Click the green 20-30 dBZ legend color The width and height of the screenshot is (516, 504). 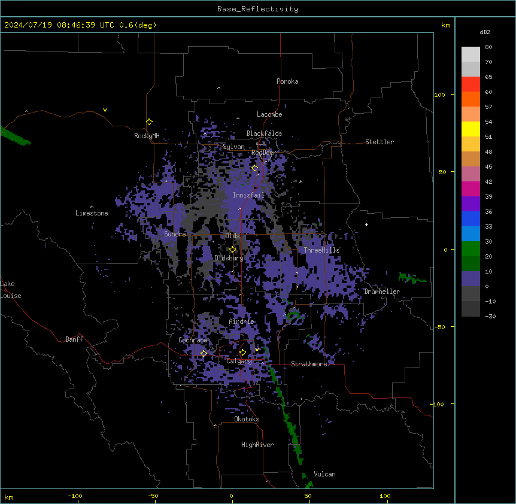tap(471, 249)
